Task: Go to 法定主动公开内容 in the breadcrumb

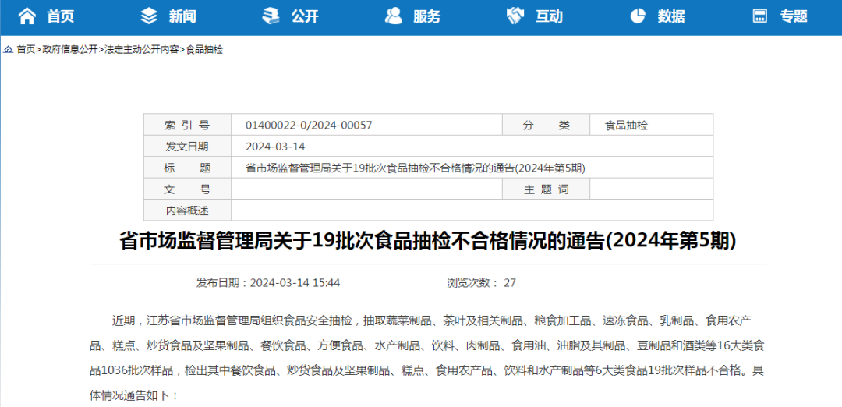Action: [x=141, y=50]
